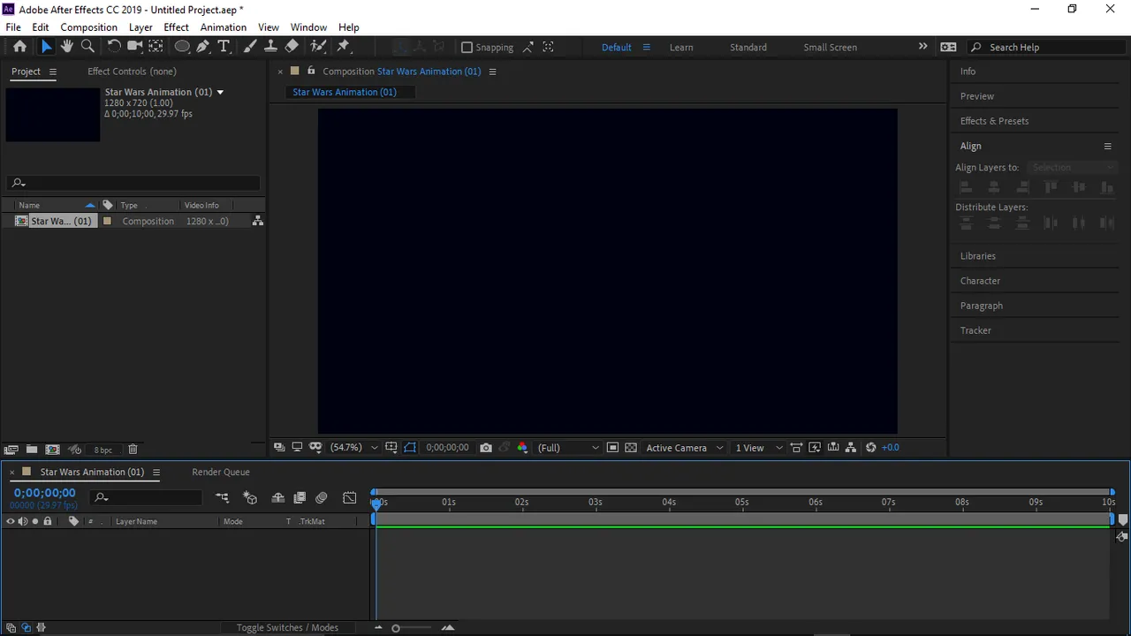The width and height of the screenshot is (1131, 636).
Task: Toggle Fast Previews button in viewer
Action: point(815,448)
